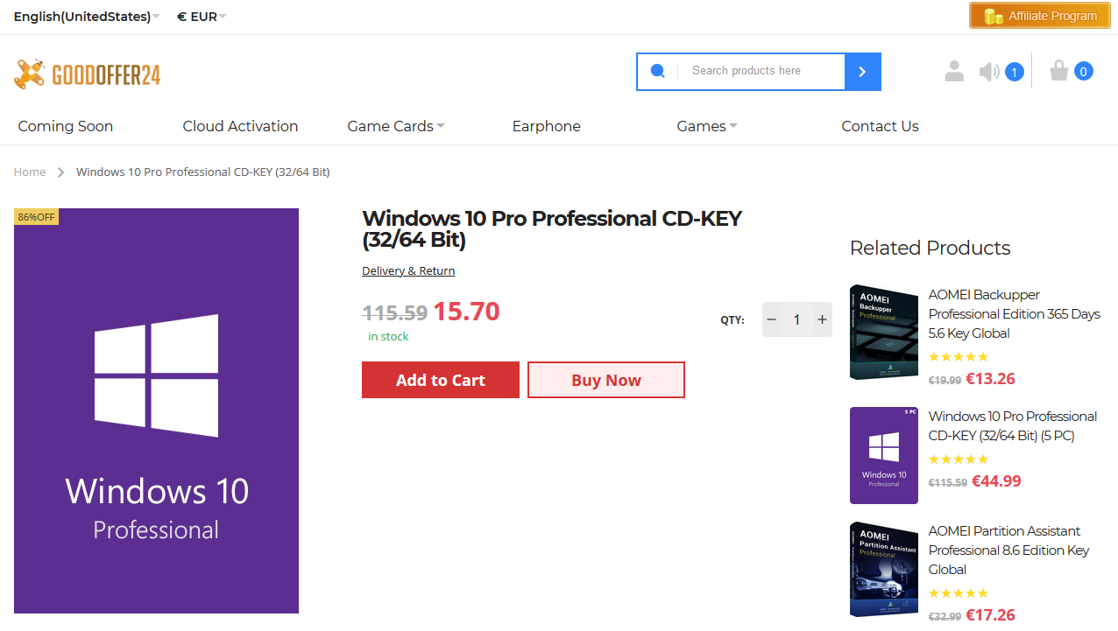This screenshot has width=1118, height=631.
Task: Click the product title heading
Action: tap(552, 229)
